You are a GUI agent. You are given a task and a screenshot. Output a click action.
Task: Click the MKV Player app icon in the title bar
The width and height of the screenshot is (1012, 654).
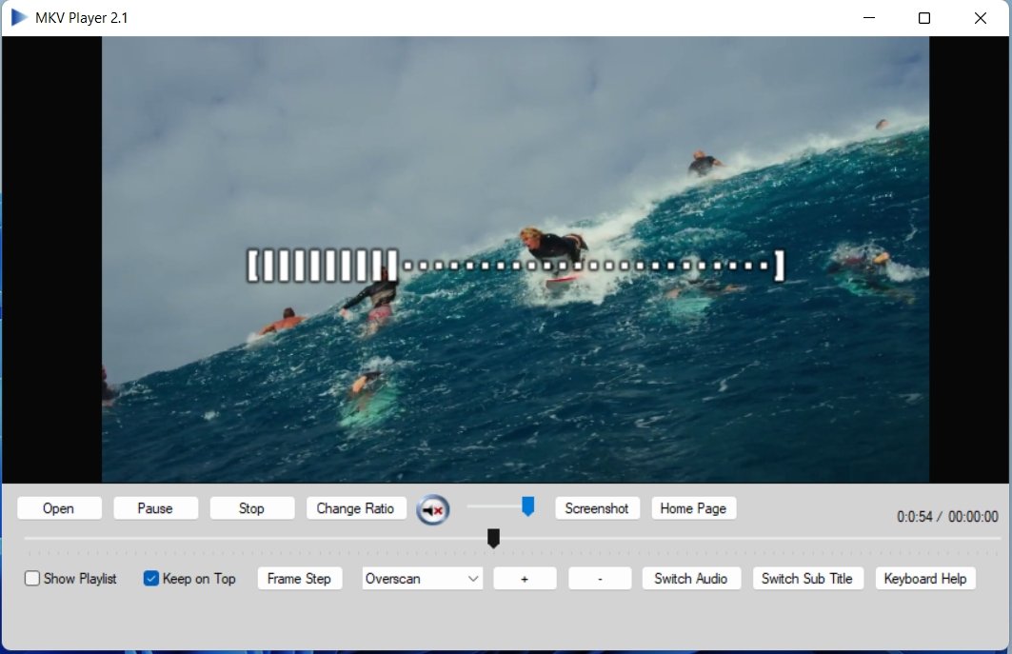click(x=19, y=17)
